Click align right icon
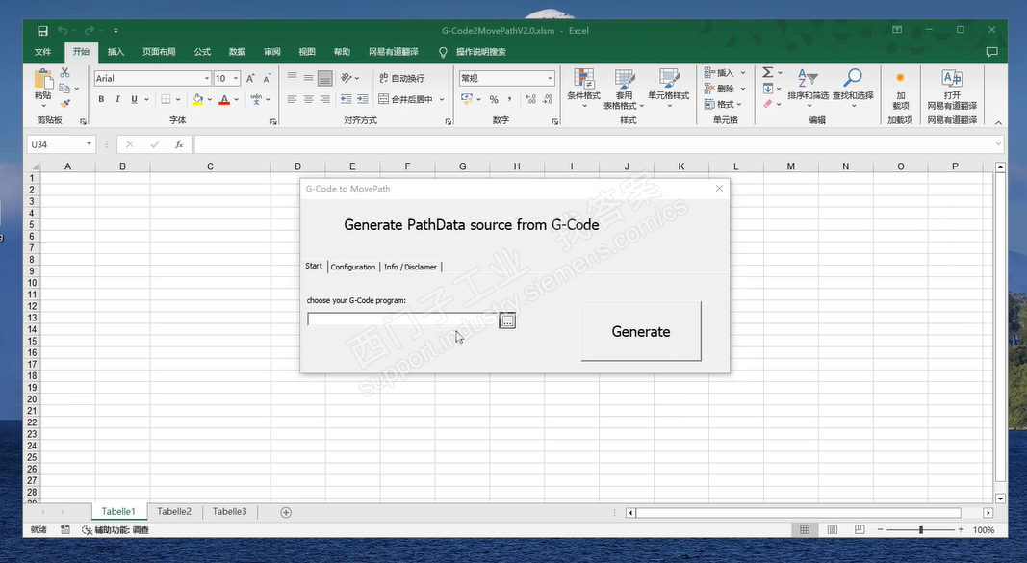 point(325,99)
